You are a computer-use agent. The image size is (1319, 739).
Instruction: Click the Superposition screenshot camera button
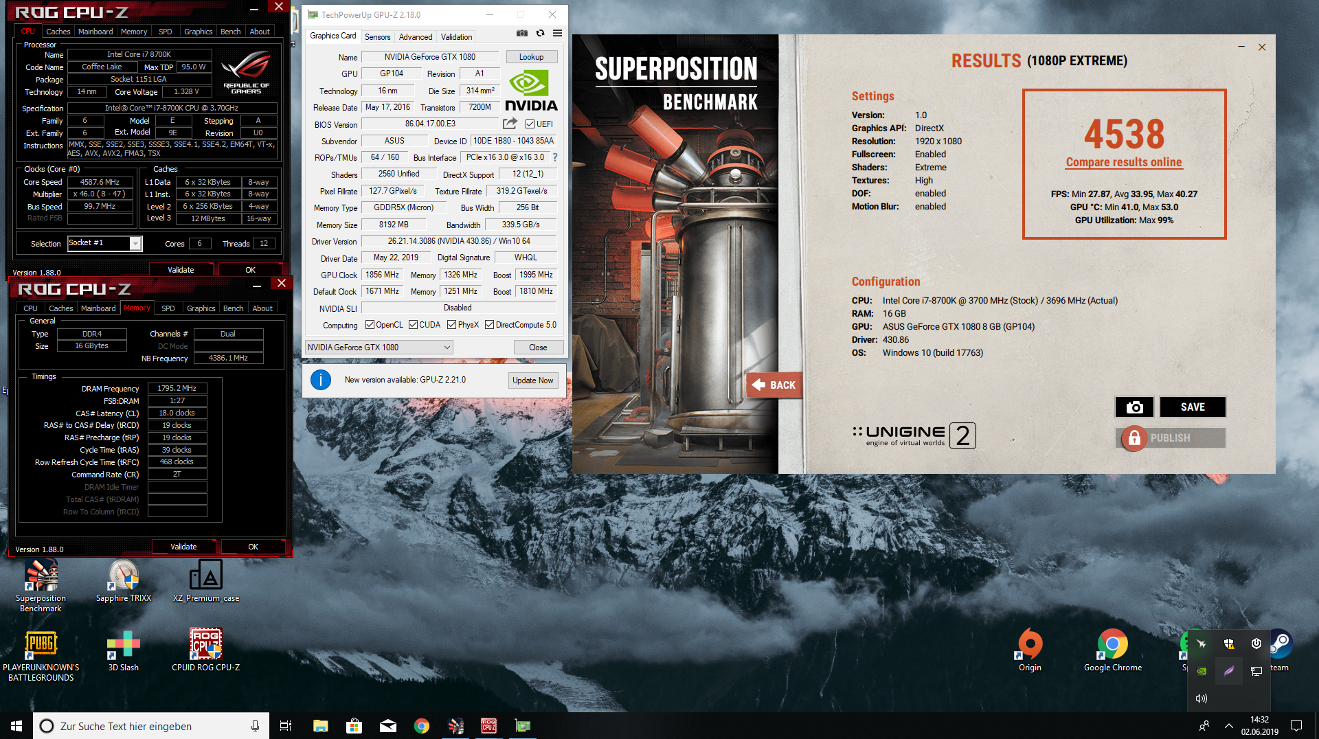1134,407
